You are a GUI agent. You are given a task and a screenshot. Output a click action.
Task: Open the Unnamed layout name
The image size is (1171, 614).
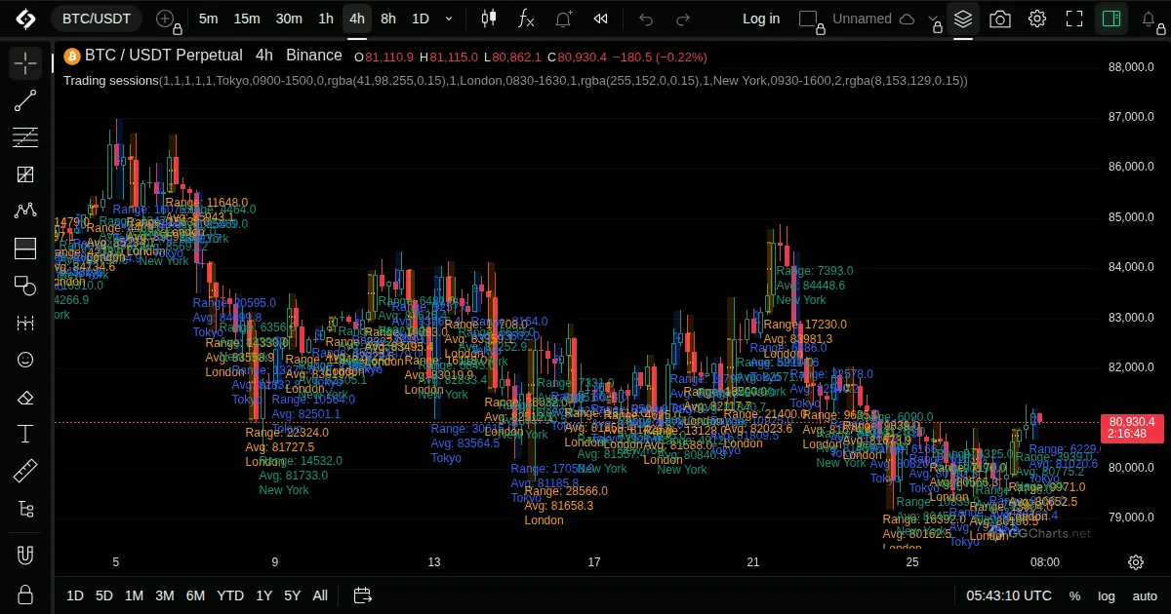(x=863, y=19)
